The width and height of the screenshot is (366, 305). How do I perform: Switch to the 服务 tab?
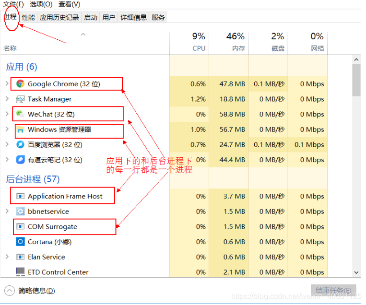point(158,17)
